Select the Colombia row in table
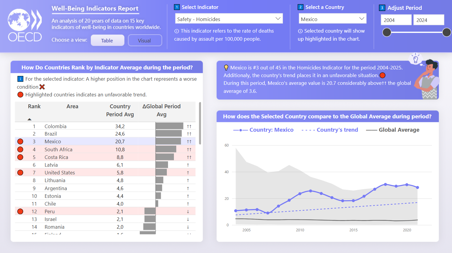Screen dimensions: 452x253 tap(105, 126)
